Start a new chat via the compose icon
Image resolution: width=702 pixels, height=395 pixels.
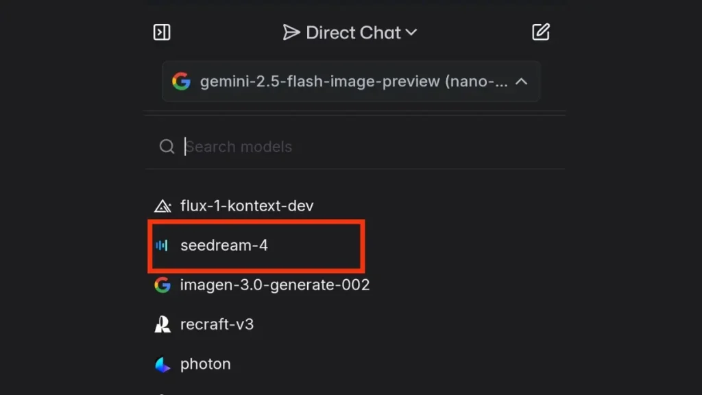541,31
